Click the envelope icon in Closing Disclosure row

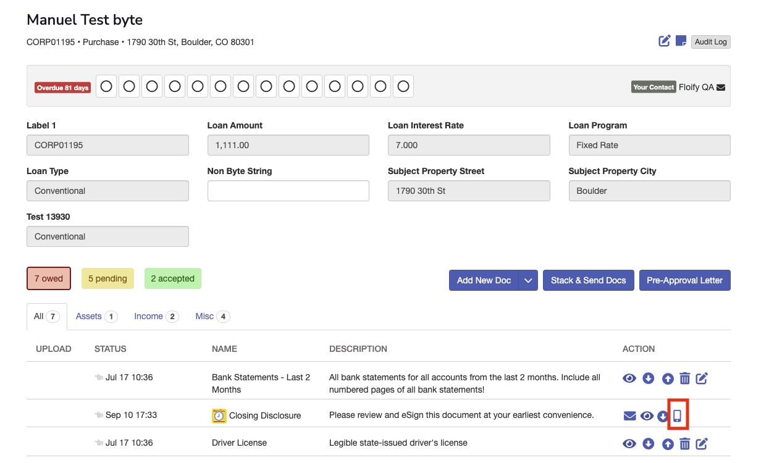tap(629, 415)
